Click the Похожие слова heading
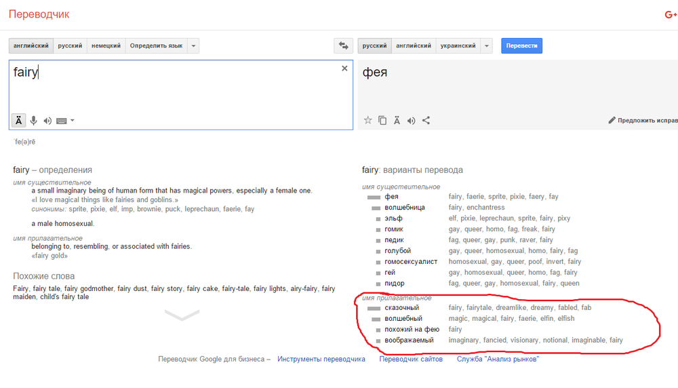Viewport: 678px width, 388px height. tap(43, 276)
